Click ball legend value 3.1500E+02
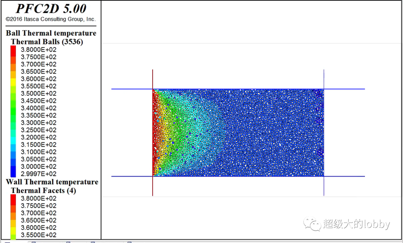 coord(38,145)
